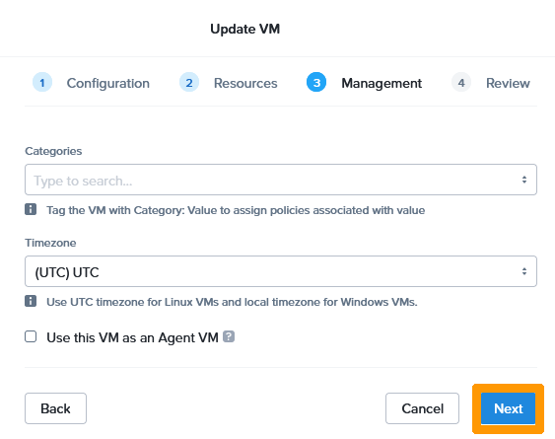Click the step 1 circle for Configuration
The image size is (555, 439).
42,83
